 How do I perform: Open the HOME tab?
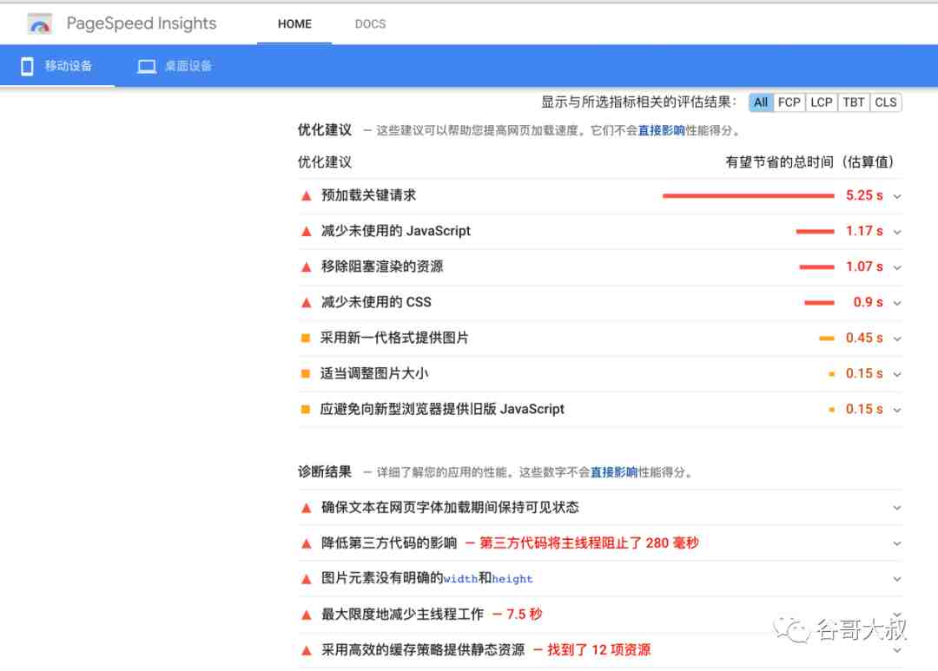coord(294,24)
